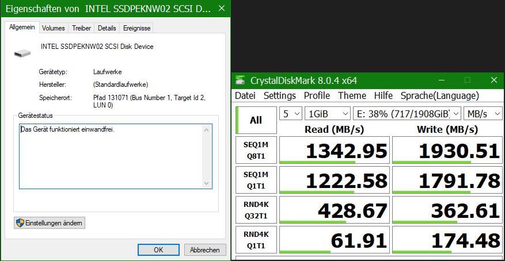The image size is (505, 261).
Task: Click the 1930.51 write result
Action: click(x=447, y=150)
